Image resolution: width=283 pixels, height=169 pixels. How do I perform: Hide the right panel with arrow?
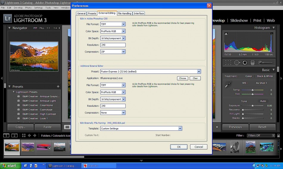click(281, 78)
